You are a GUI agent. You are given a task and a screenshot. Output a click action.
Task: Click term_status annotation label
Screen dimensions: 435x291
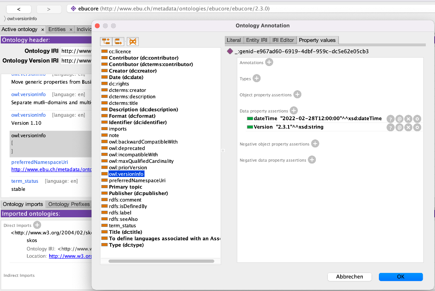coord(25,181)
